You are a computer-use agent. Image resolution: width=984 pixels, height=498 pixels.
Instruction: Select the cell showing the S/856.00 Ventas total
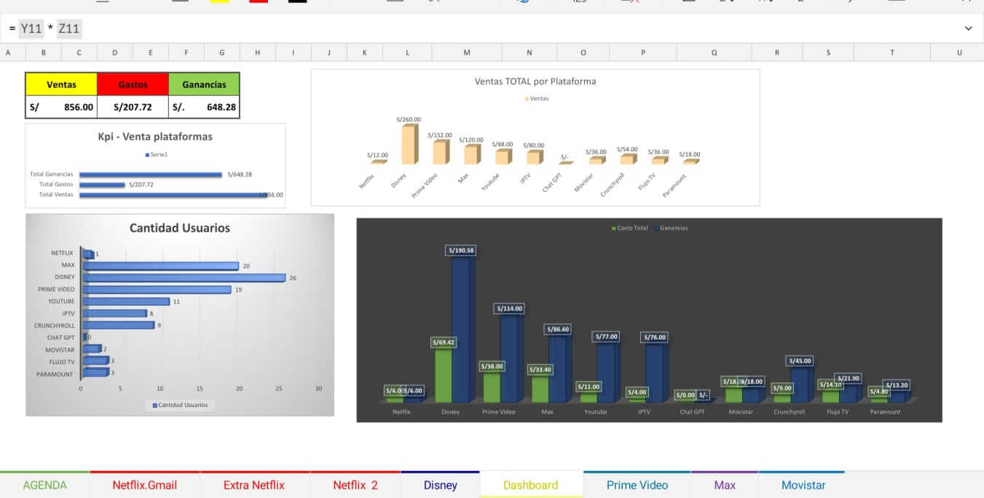pyautogui.click(x=62, y=107)
